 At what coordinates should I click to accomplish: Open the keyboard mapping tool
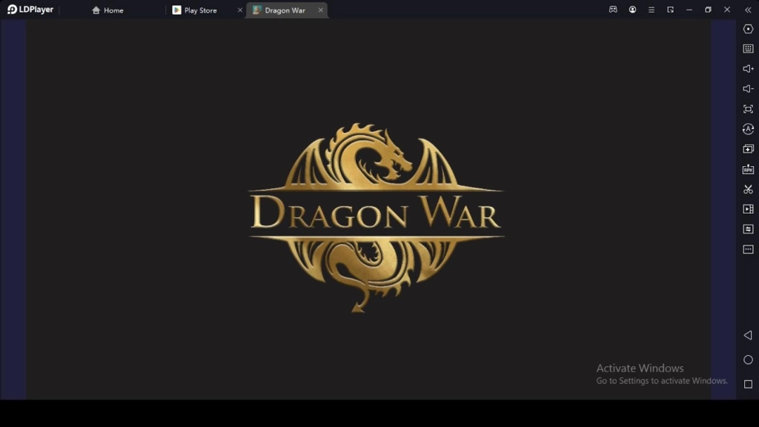coord(748,50)
